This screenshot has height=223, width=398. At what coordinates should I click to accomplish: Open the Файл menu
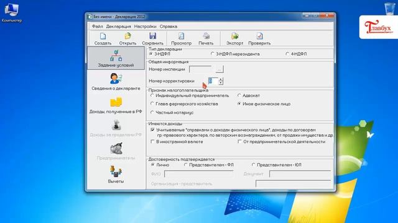tap(97, 26)
